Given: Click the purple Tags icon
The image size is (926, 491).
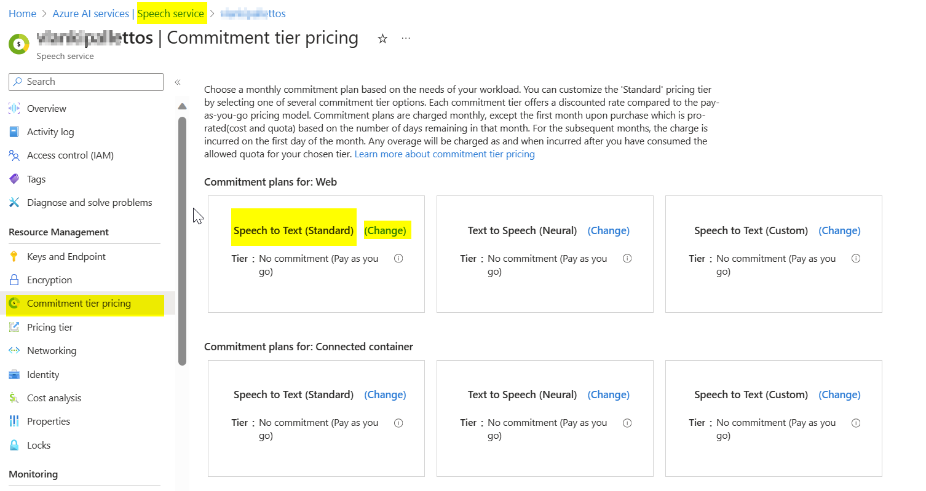Looking at the screenshot, I should point(14,179).
